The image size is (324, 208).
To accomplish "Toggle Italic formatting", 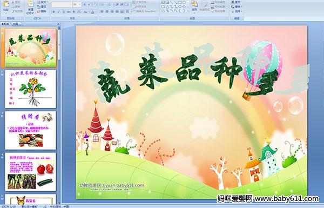I will click(58, 12).
